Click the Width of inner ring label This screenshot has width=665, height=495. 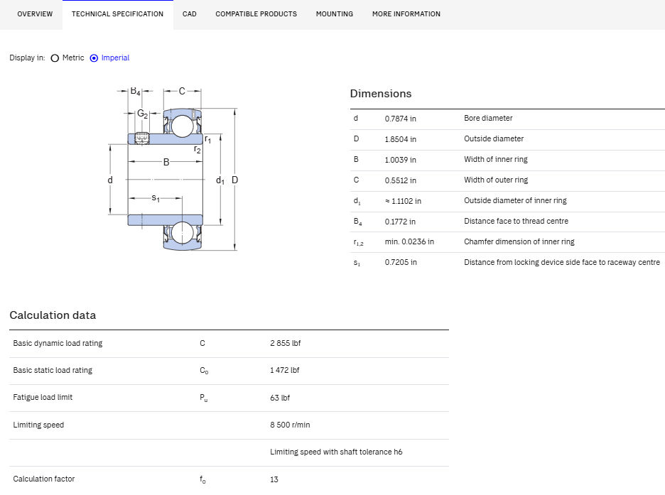(496, 159)
